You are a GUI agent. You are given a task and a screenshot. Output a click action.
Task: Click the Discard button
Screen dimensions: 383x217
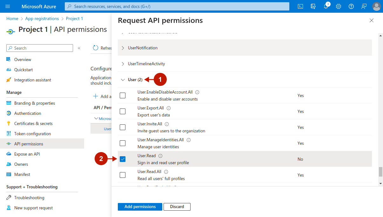(x=177, y=207)
